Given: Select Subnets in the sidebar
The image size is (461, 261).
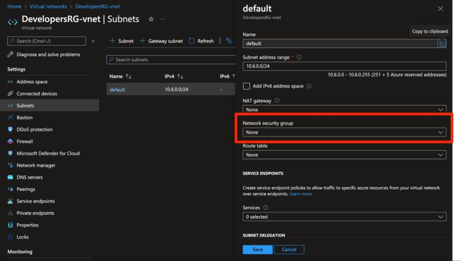Looking at the screenshot, I should (50, 105).
